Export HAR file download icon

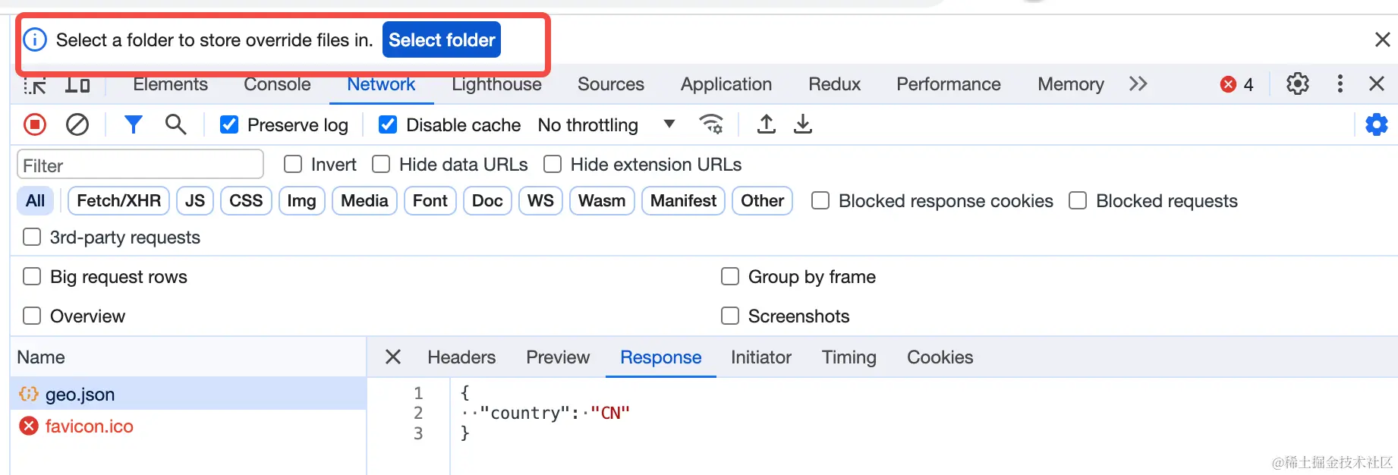tap(803, 124)
